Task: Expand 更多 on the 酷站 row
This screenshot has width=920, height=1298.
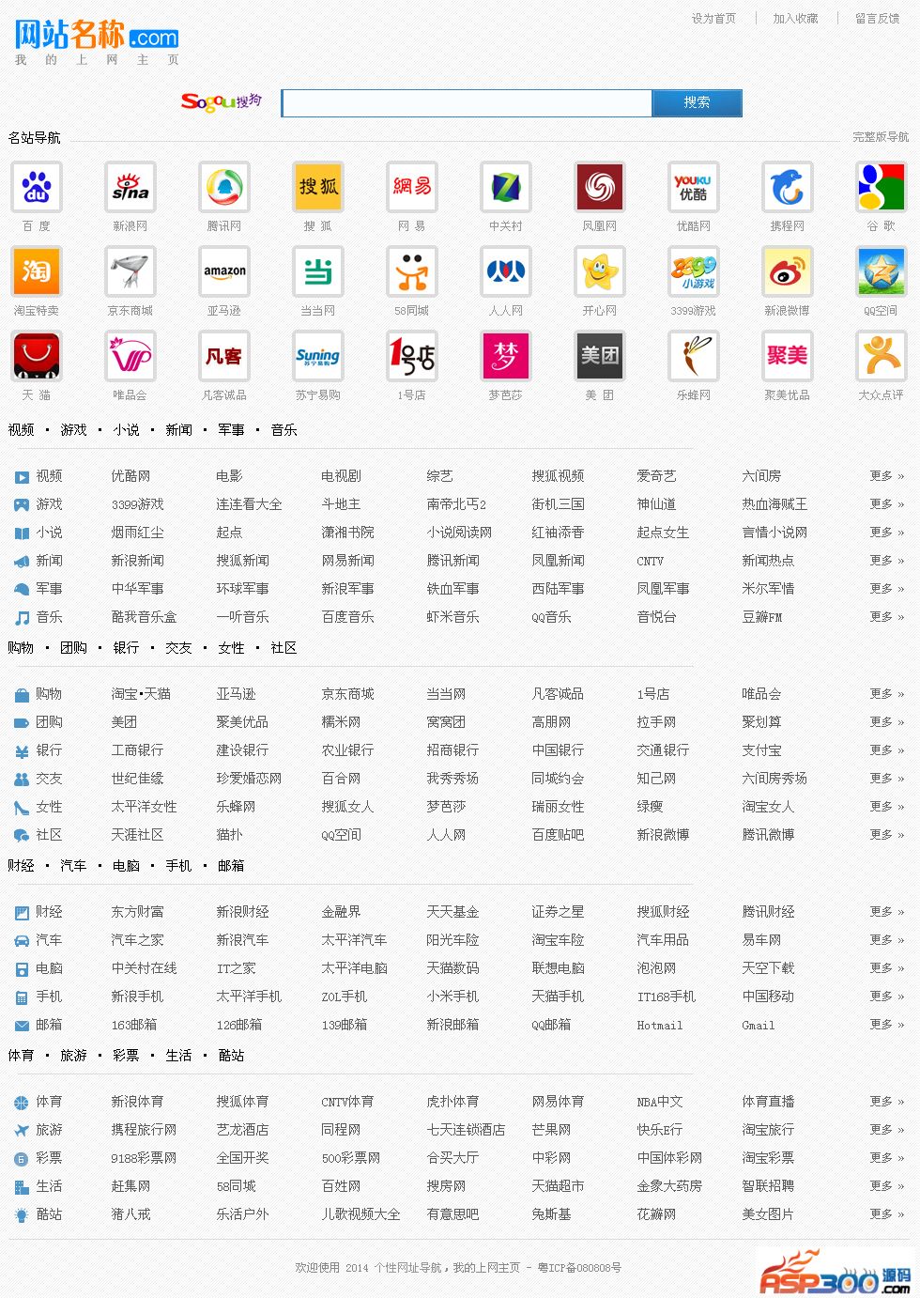Action: [886, 1214]
